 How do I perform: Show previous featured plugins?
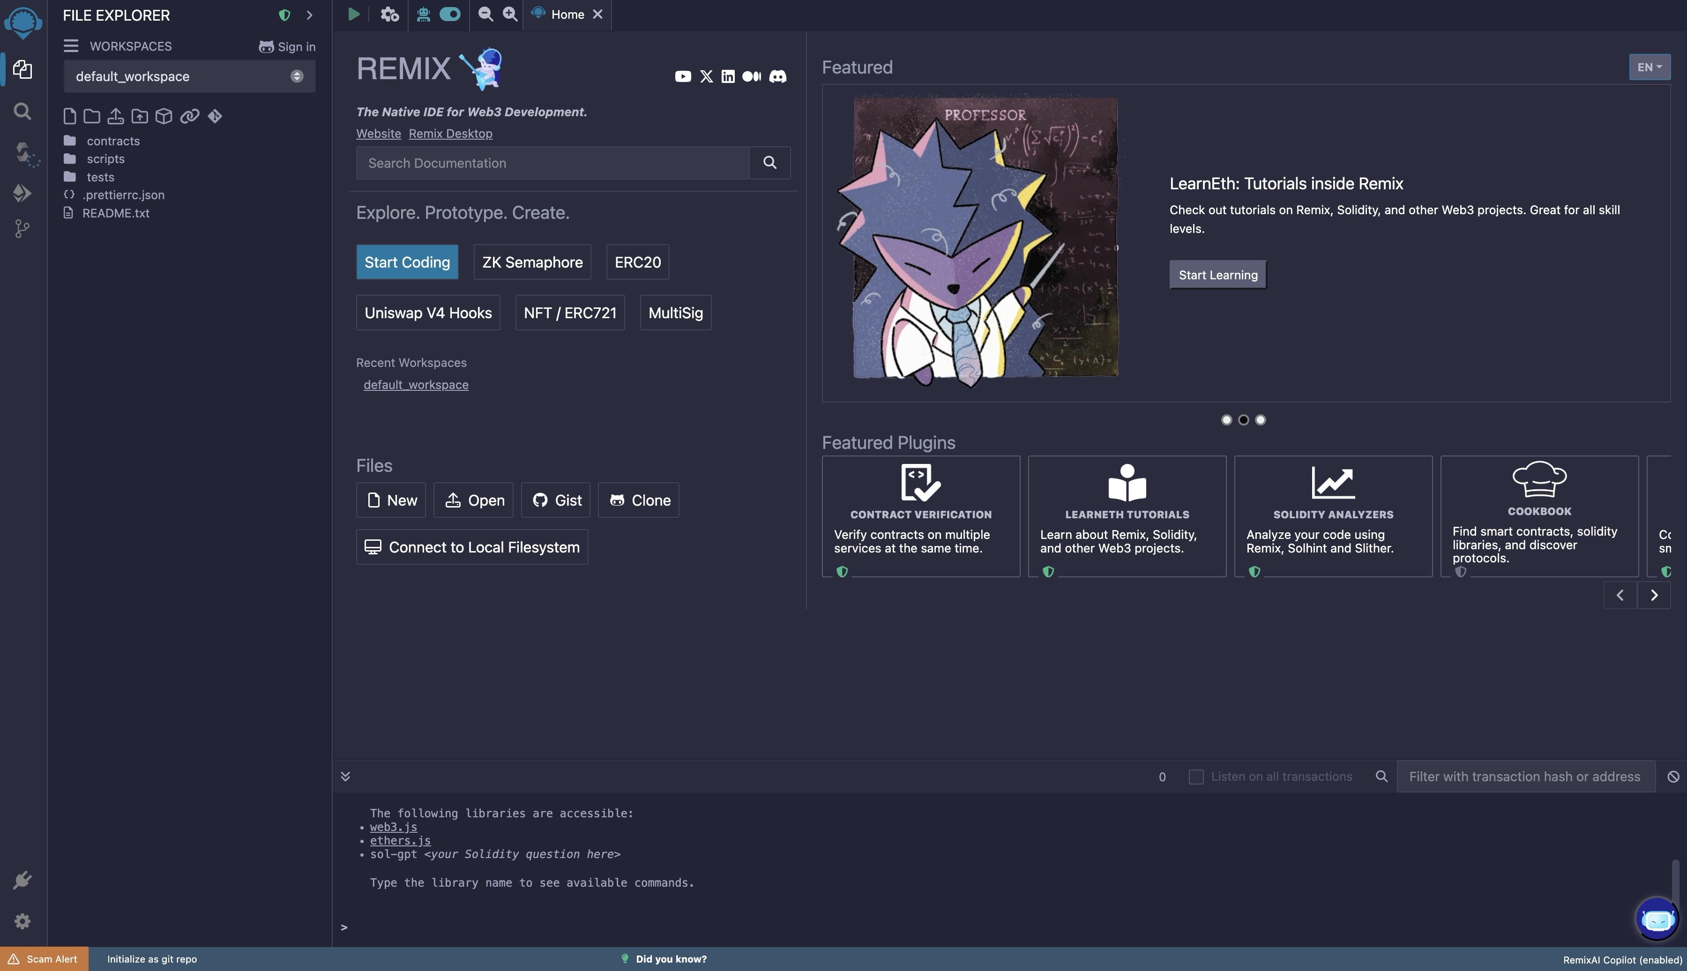tap(1620, 595)
